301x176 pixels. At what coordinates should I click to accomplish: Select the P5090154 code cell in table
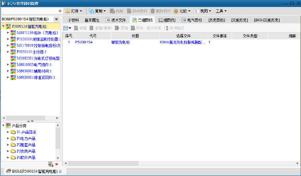pos(84,42)
